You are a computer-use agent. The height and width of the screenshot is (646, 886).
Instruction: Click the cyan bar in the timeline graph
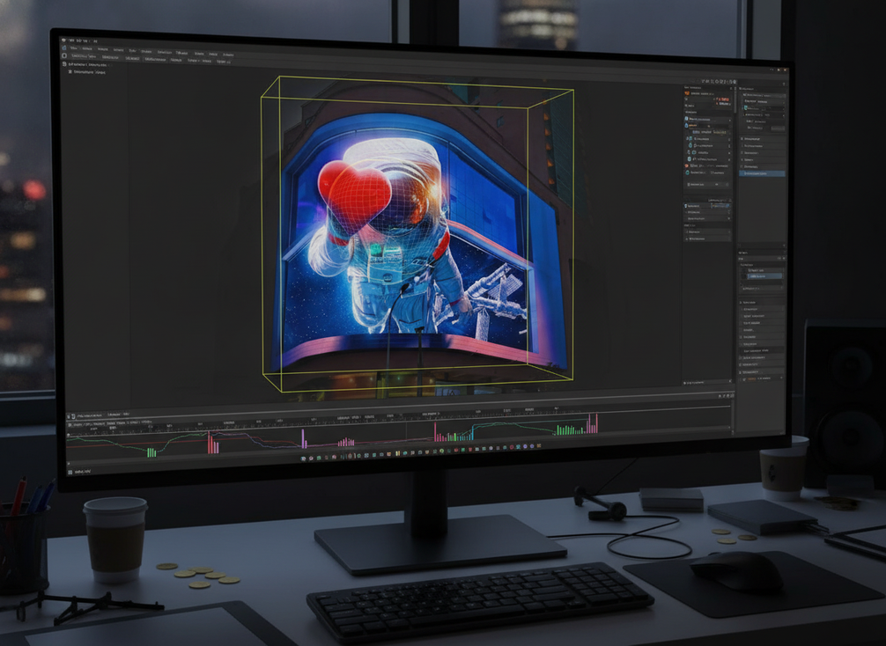[472, 433]
